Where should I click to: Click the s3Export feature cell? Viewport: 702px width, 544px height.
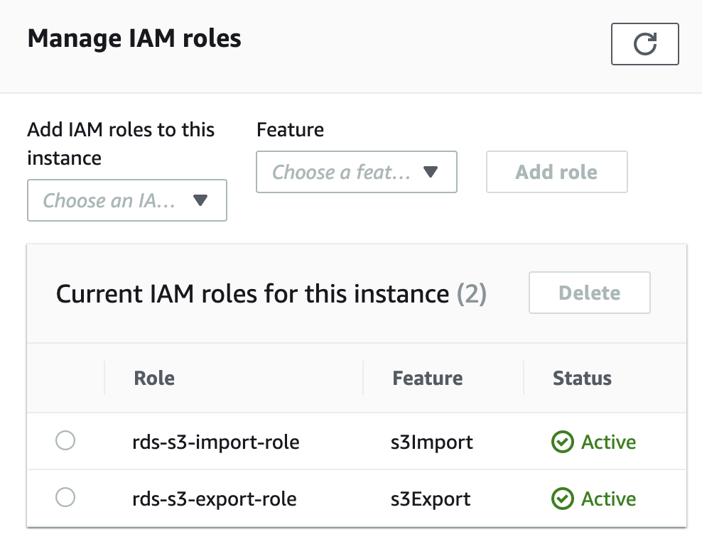[x=431, y=499]
